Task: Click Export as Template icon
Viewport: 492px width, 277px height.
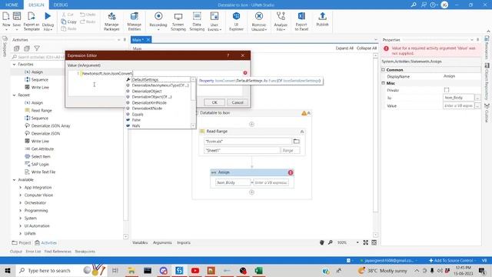Action: click(x=32, y=16)
